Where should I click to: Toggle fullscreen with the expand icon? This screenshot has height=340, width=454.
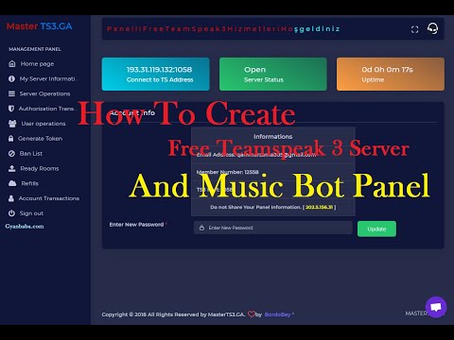pos(415,29)
